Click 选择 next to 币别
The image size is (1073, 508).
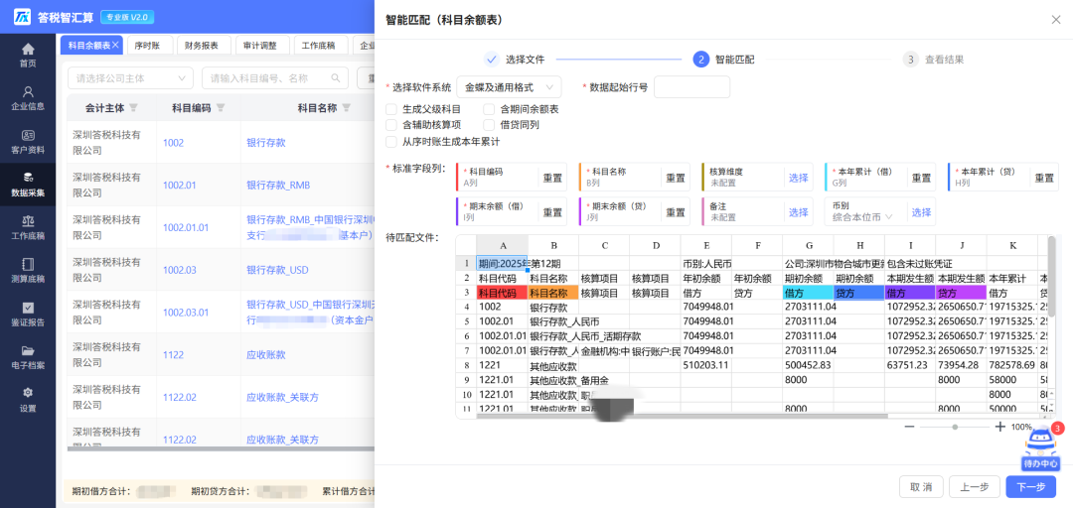[921, 212]
